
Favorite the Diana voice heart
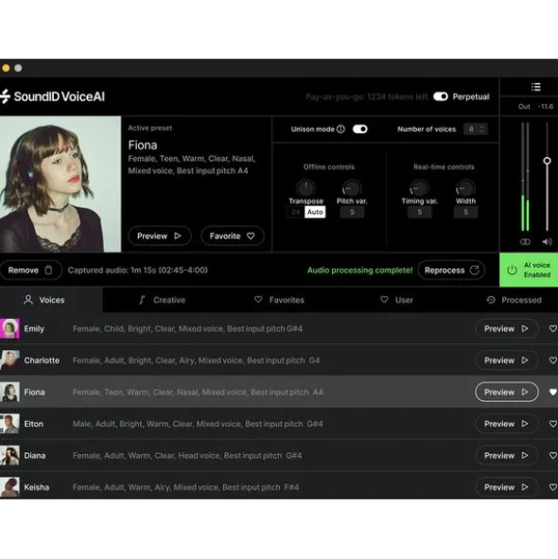click(552, 456)
